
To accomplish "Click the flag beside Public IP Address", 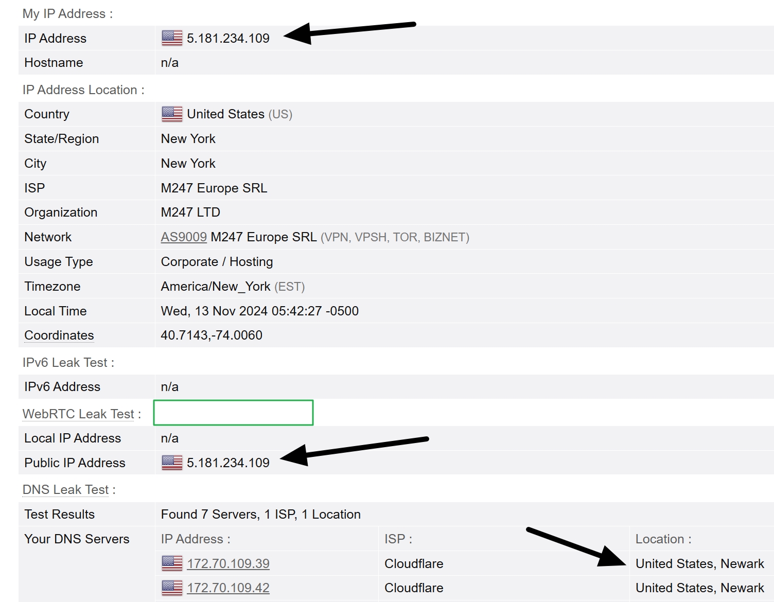I will coord(171,462).
